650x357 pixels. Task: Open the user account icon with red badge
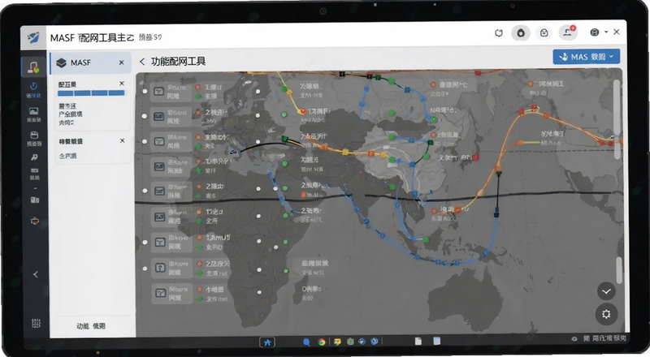(x=568, y=32)
